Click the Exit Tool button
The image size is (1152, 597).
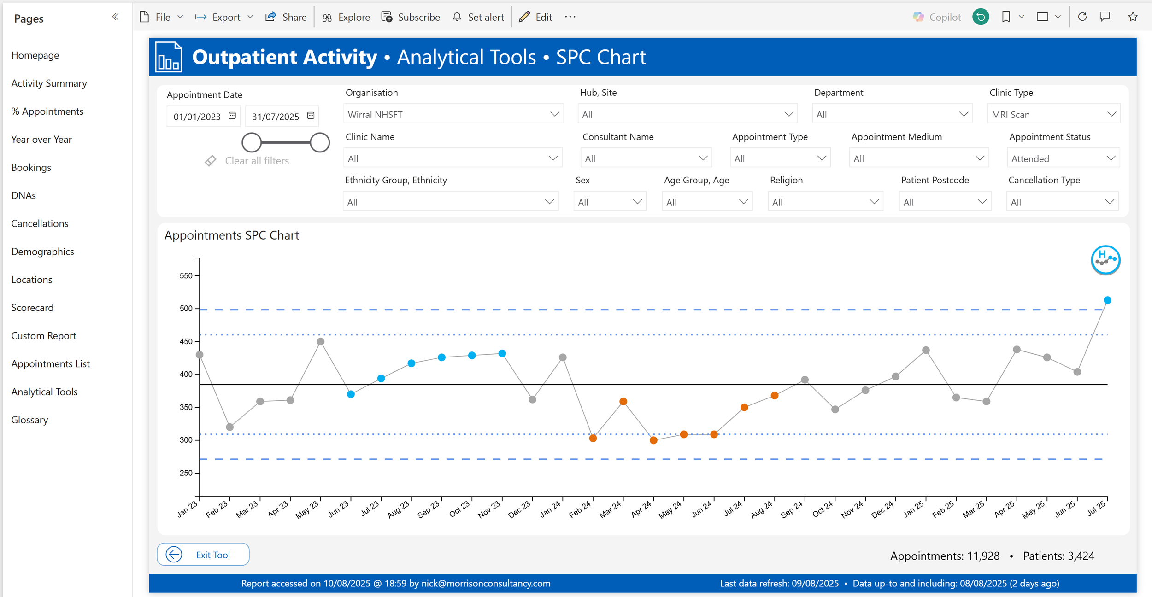[203, 555]
